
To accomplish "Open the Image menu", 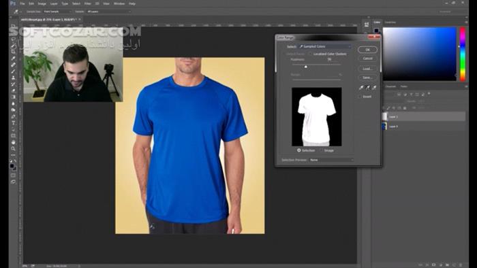I will [42, 3].
